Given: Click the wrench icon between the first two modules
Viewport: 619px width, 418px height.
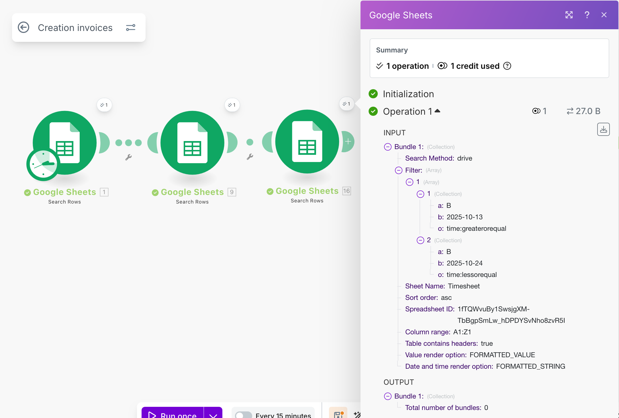Looking at the screenshot, I should tap(128, 157).
